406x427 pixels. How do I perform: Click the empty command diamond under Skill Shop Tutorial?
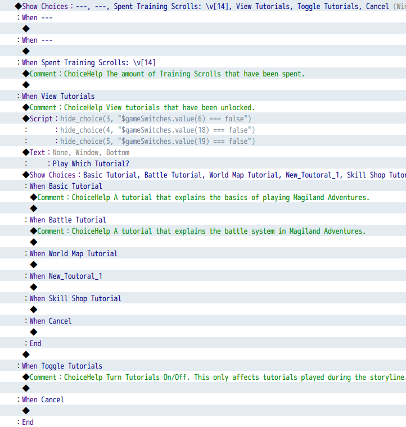[34, 310]
